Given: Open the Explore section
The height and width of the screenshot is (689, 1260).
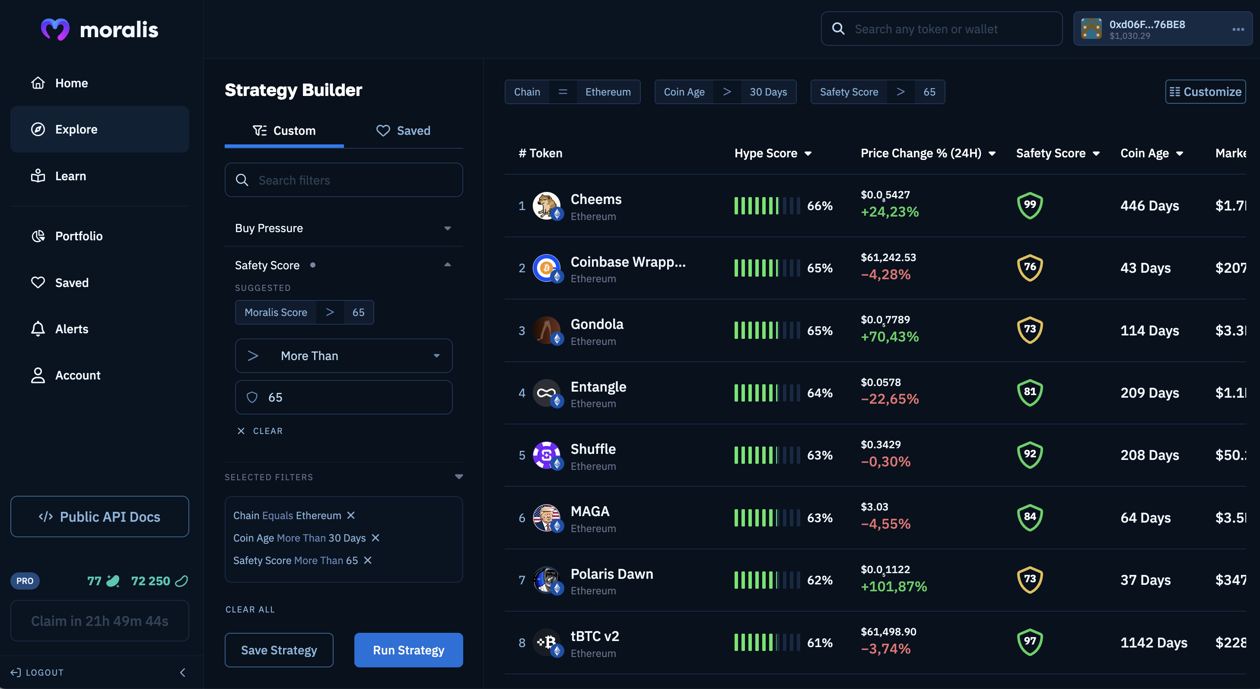Looking at the screenshot, I should click(x=100, y=130).
